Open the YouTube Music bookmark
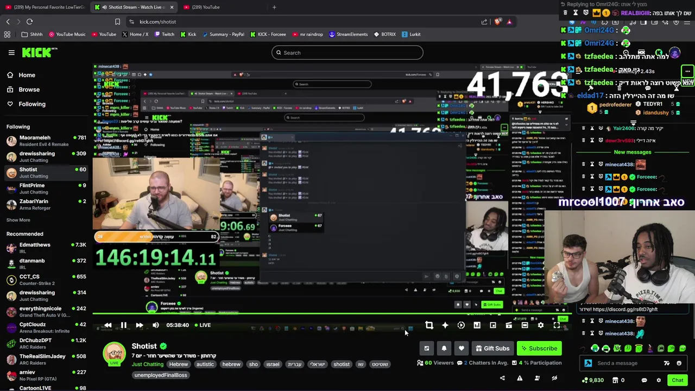Viewport: 695px width, 391px height. click(67, 34)
